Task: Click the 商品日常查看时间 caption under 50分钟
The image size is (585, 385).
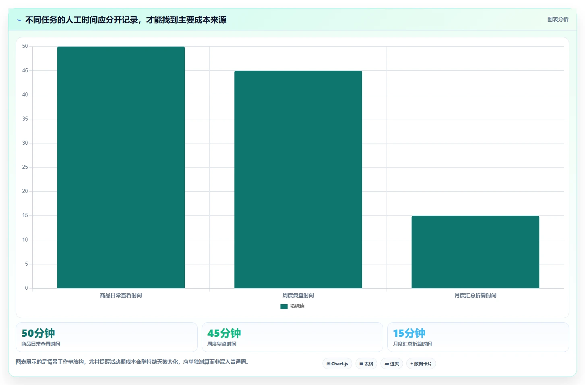Action: (41, 344)
